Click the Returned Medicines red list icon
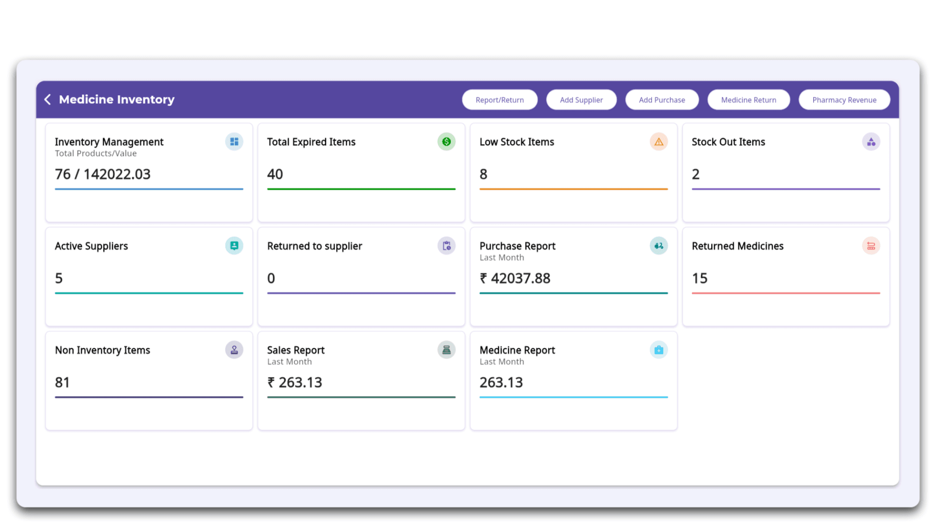The image size is (936, 526). (871, 246)
